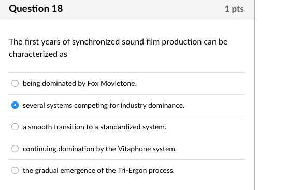
Task: Select the radio button for Fox Movietone answer
Action: coord(15,83)
